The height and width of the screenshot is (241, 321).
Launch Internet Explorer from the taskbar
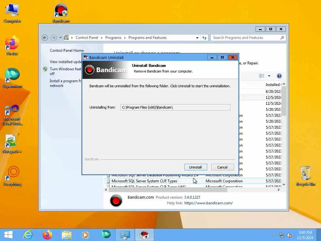point(28,235)
